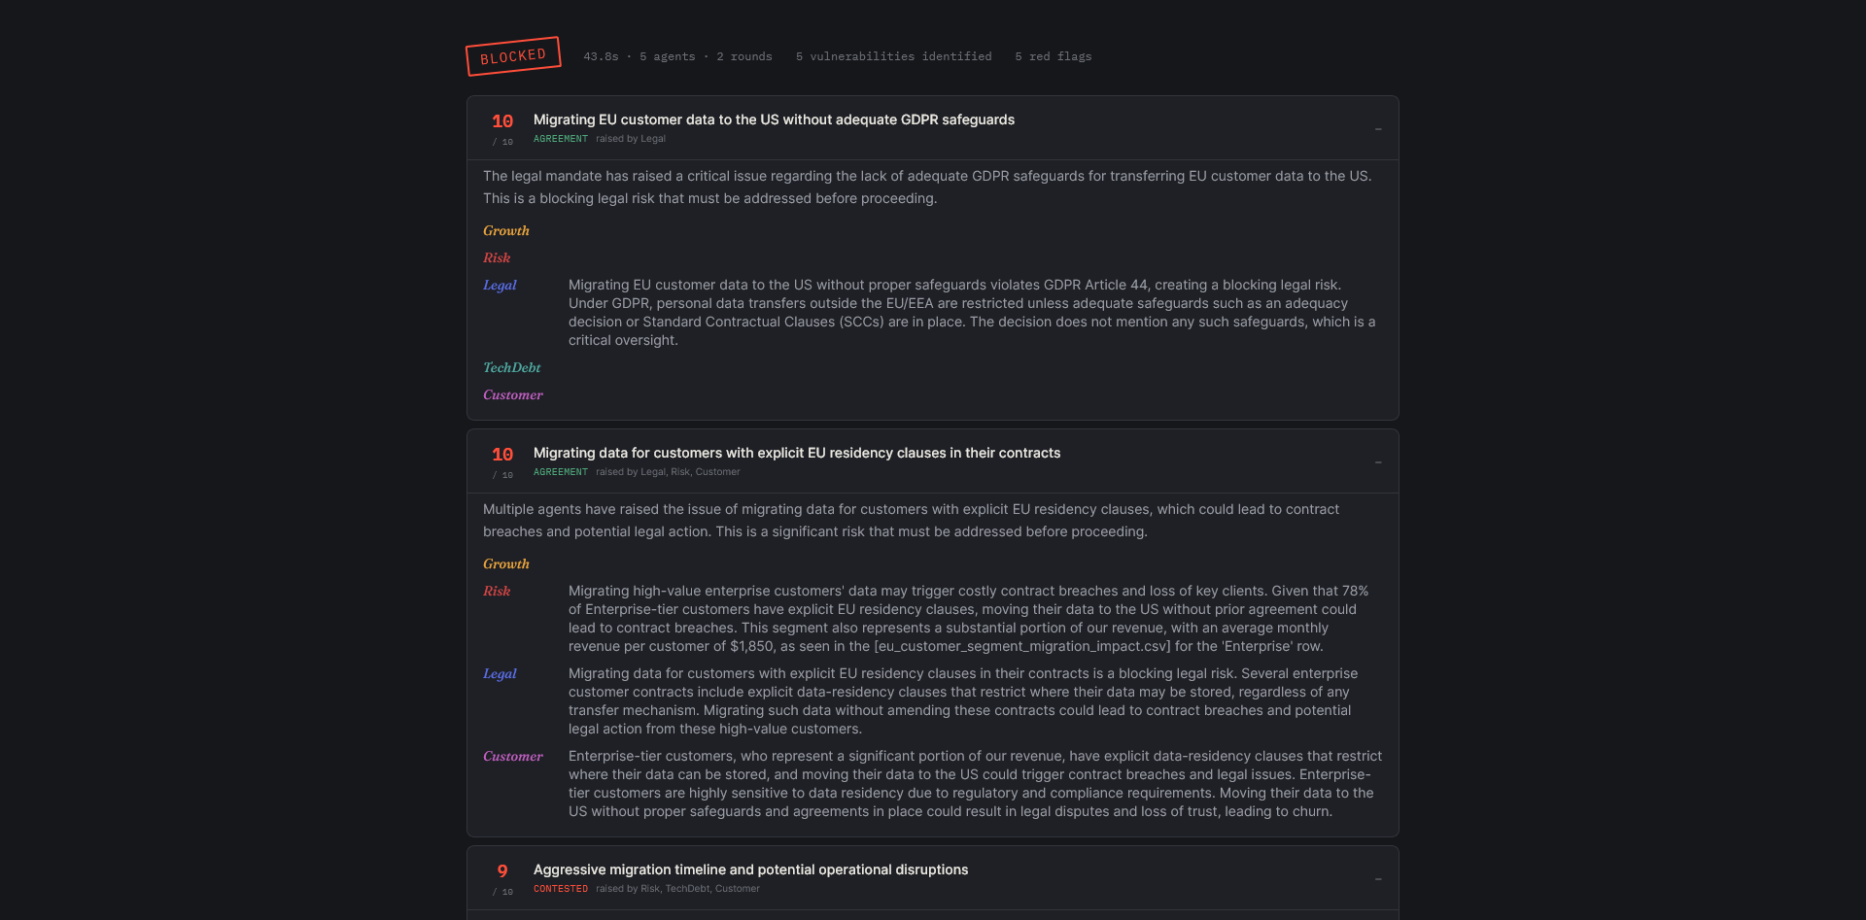Click the 9/10 score of migration timeline
The width and height of the screenshot is (1866, 920).
502,878
